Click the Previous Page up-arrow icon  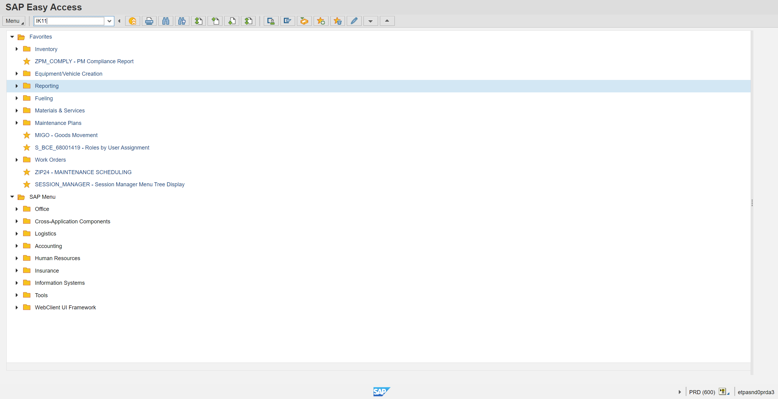(x=215, y=21)
